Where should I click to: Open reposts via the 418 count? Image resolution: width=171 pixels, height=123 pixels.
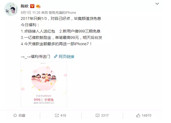(63, 115)
